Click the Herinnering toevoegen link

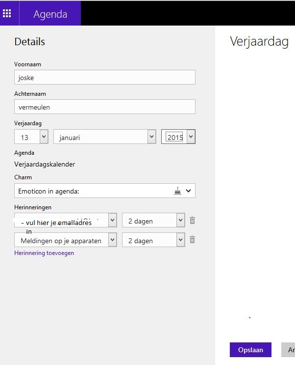pos(44,253)
